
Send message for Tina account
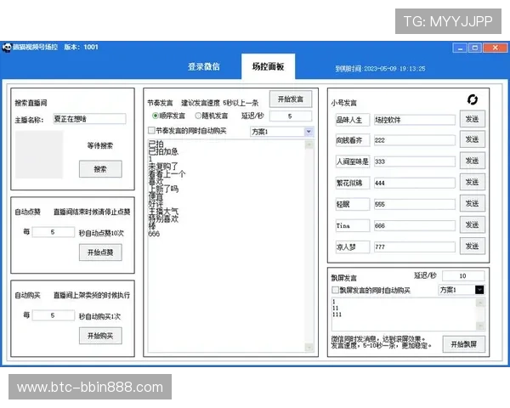pyautogui.click(x=472, y=224)
